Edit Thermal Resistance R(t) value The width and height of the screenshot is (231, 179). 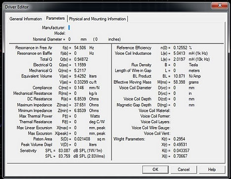pos(76,122)
